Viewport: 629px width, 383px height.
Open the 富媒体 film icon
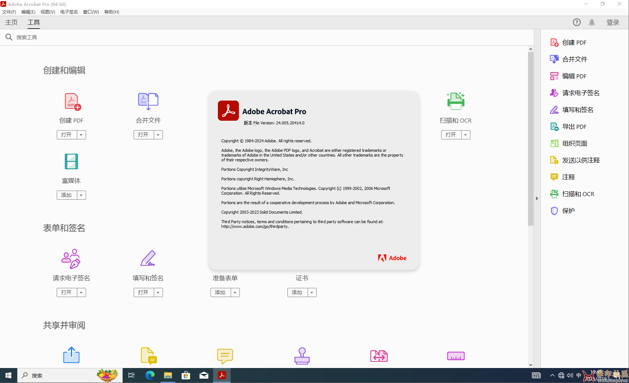[x=71, y=161]
